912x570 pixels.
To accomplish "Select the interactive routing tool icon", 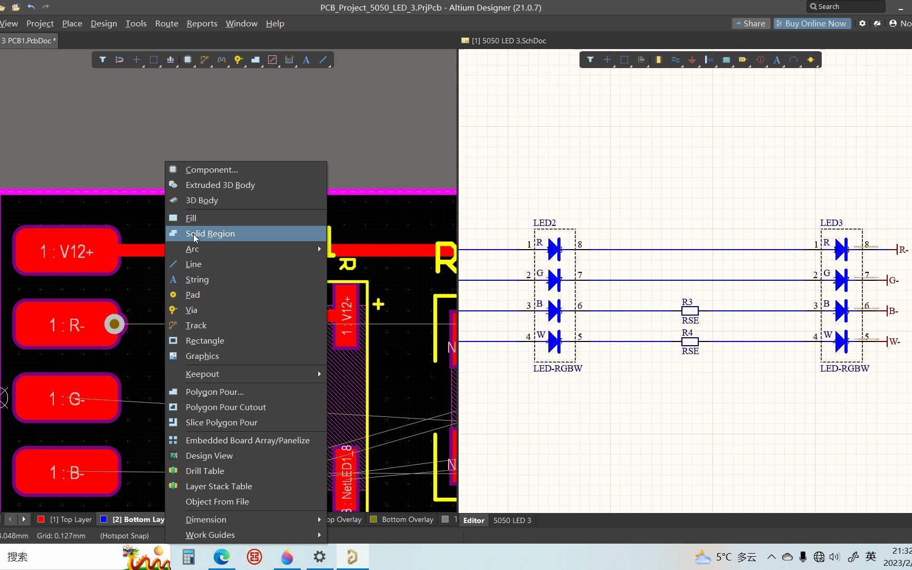I will [x=204, y=60].
